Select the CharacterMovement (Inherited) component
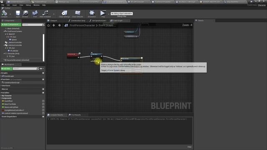This screenshot has height=150, width=267. coord(18,60)
